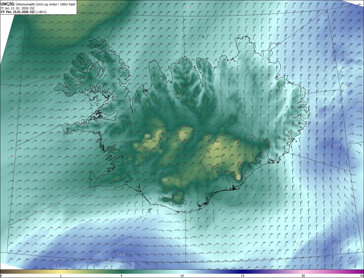The height and width of the screenshot is (278, 364).
Task: Click the '5' tick on the color scale
Action: coord(121,276)
